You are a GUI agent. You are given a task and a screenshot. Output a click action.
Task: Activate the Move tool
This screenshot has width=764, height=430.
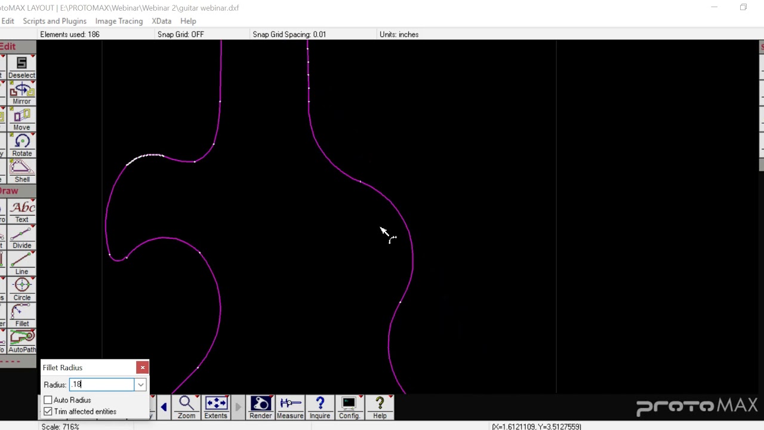(21, 119)
